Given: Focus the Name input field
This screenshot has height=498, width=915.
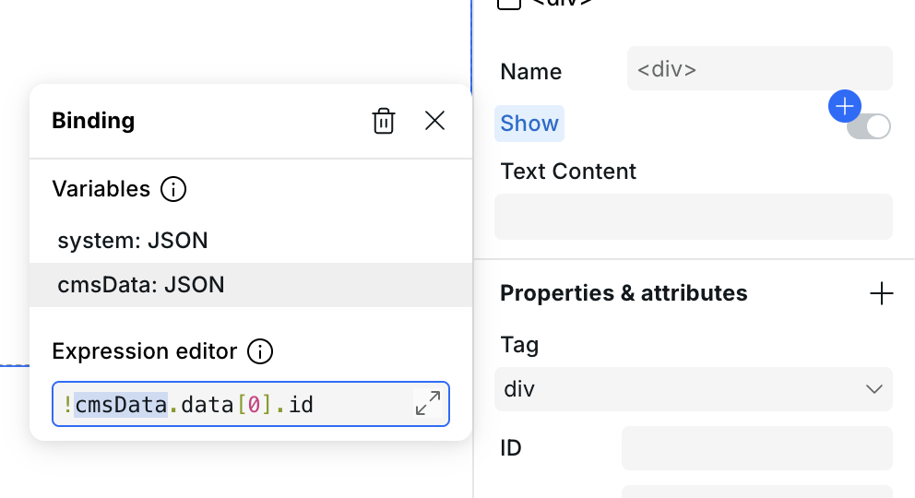Looking at the screenshot, I should 760,69.
